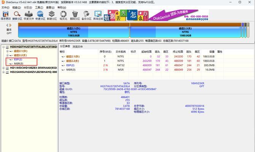
Task: Open the 文件(F) menu
Action: pyautogui.click(x=5, y=8)
